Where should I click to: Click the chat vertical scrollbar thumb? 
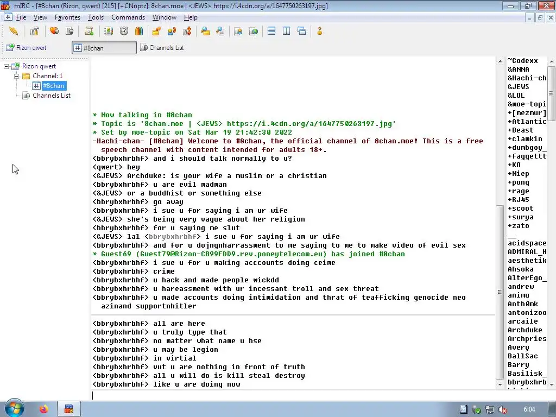500,292
